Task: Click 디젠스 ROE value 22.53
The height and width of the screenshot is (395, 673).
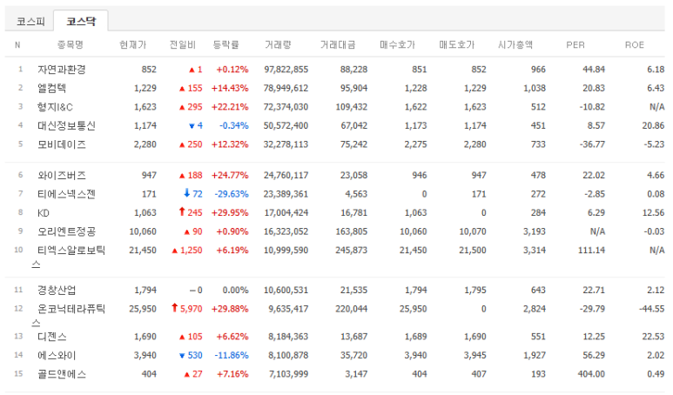Action: tap(653, 337)
